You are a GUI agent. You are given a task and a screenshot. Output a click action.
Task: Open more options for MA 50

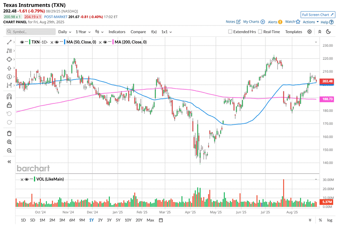61,42
